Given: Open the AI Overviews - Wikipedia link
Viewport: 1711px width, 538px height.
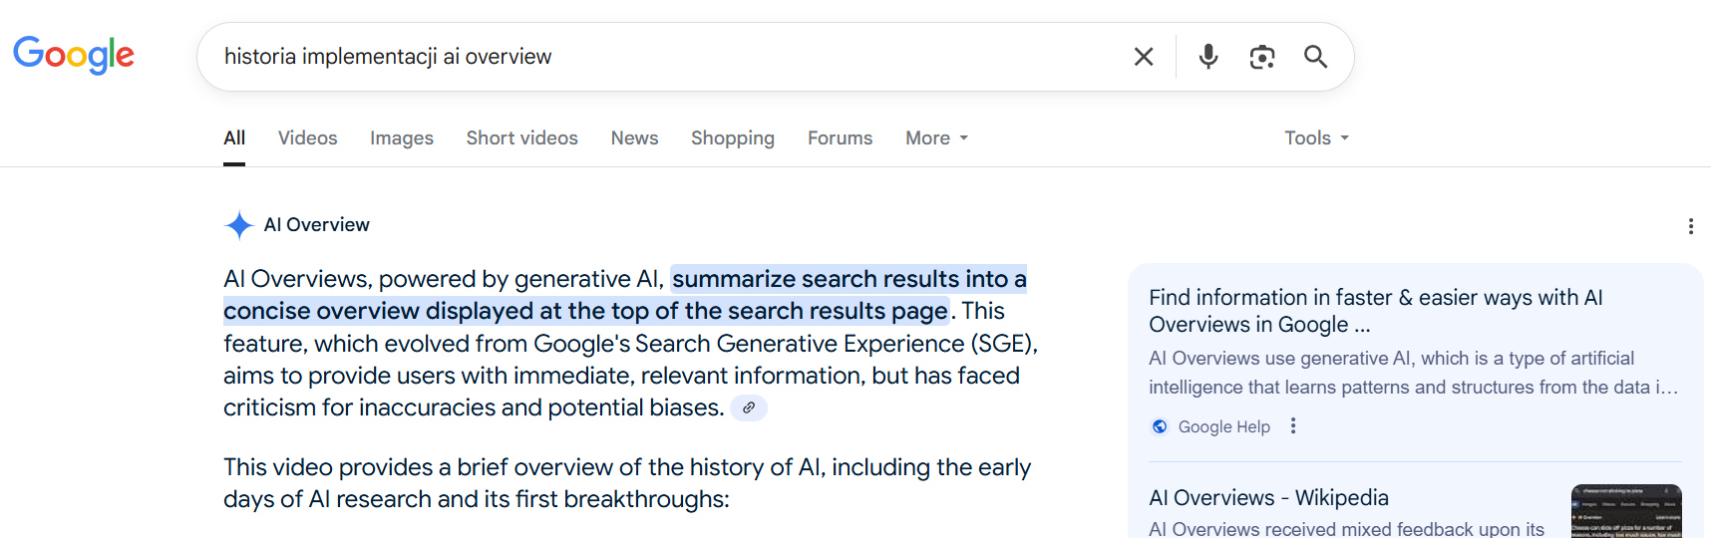Looking at the screenshot, I should click(x=1269, y=498).
